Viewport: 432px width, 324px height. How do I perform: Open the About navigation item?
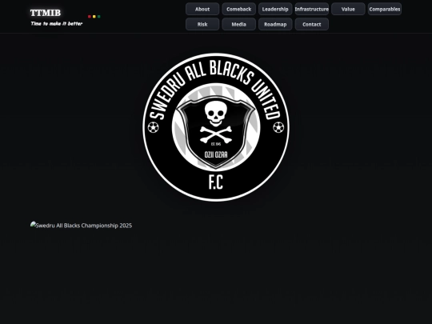pos(202,9)
